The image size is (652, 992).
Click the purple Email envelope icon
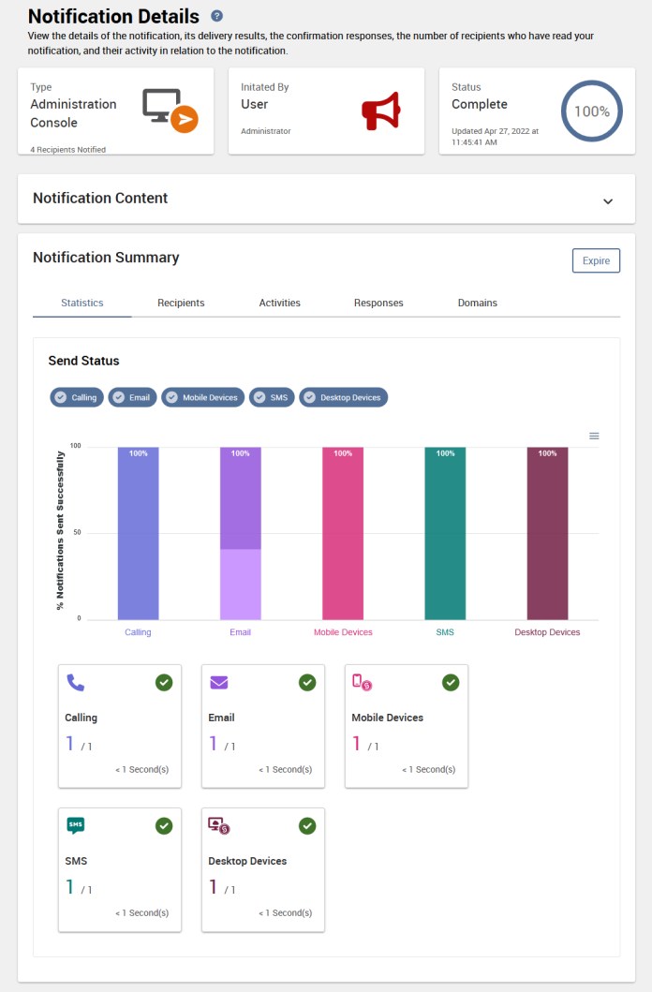pos(219,683)
